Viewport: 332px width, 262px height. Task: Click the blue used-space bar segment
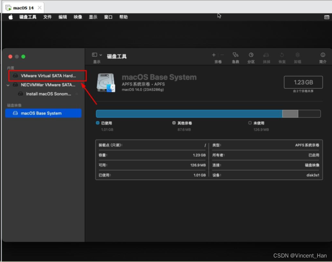pos(189,114)
